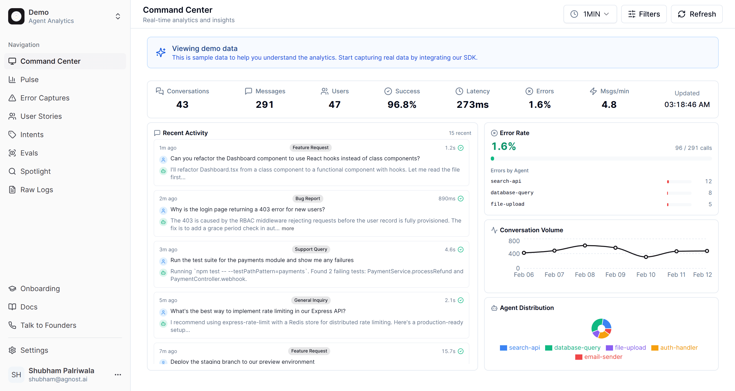The height and width of the screenshot is (391, 735).
Task: Open the Pulse analytics view
Action: point(29,79)
